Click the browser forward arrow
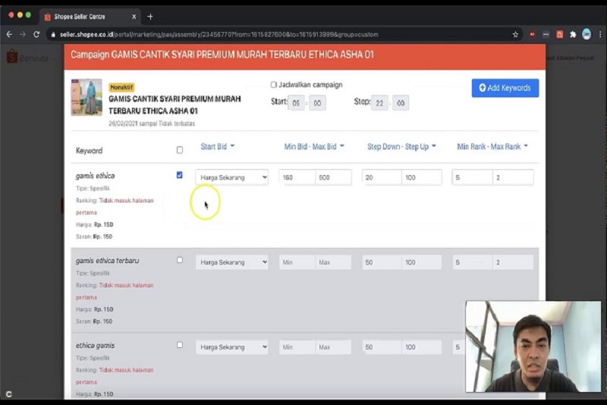The image size is (607, 405). pyautogui.click(x=22, y=34)
